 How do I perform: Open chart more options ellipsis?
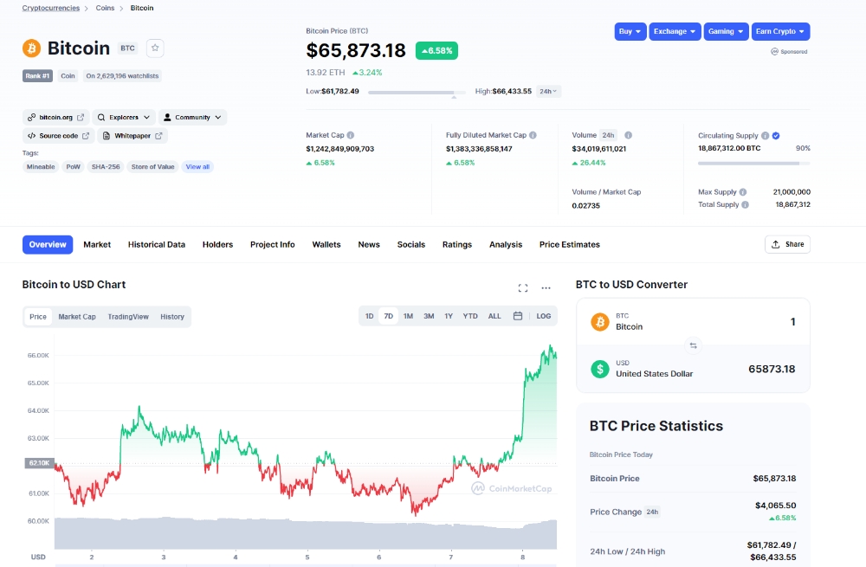tap(546, 287)
